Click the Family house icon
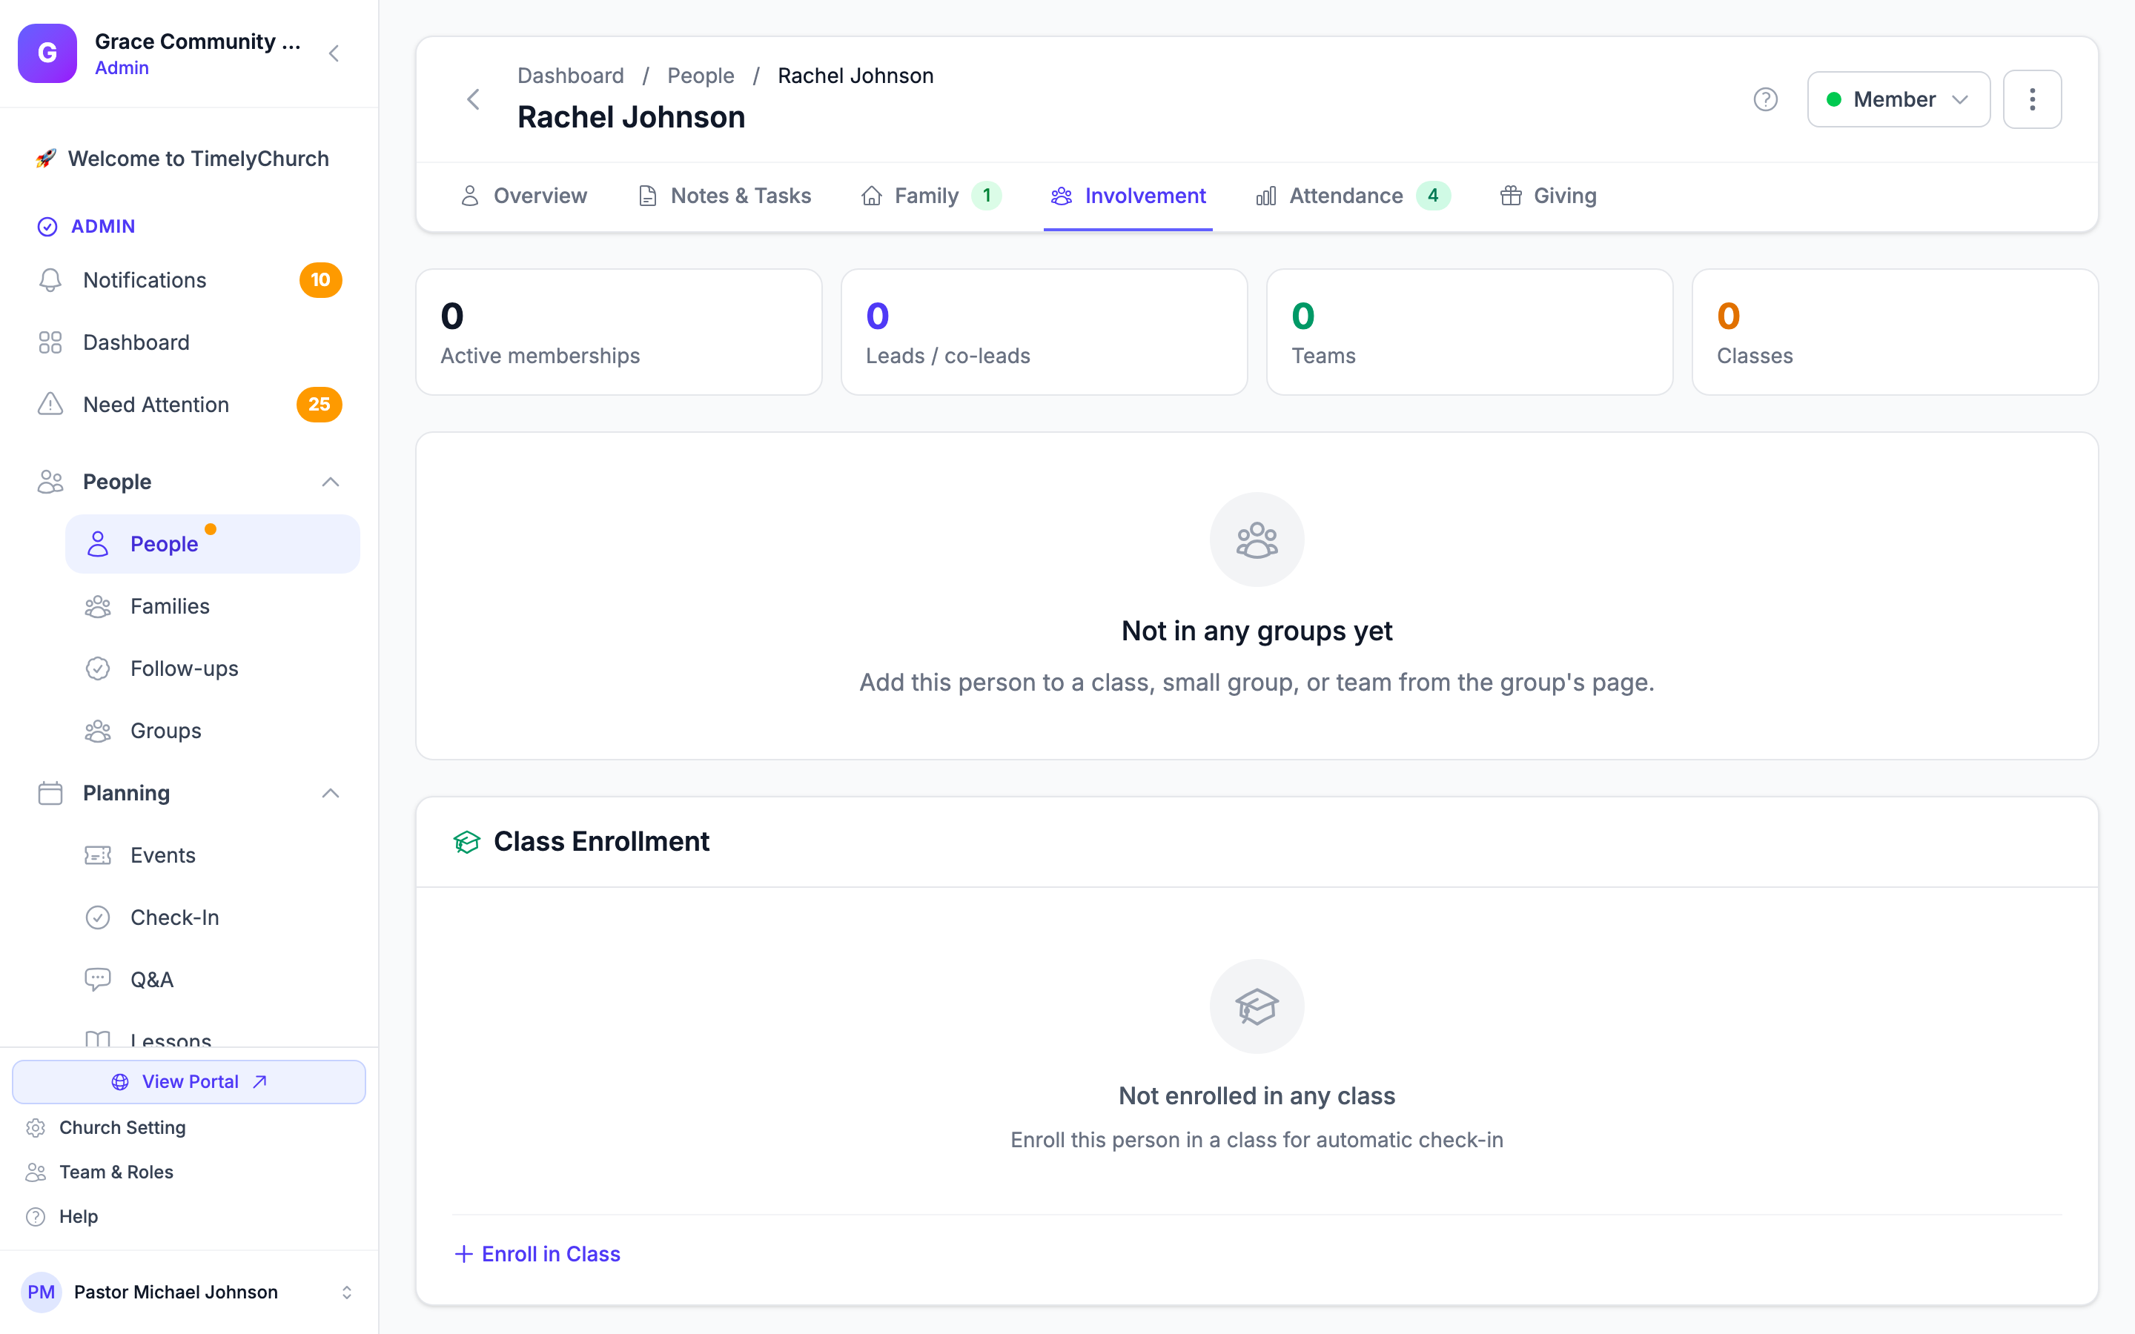This screenshot has width=2135, height=1334. [872, 196]
